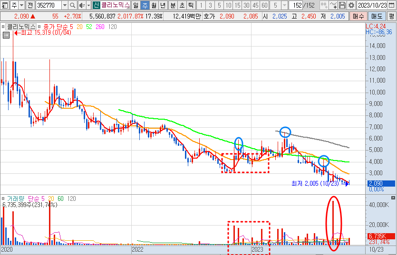
Task: Switch to second chart 초
Action: (x=182, y=5)
